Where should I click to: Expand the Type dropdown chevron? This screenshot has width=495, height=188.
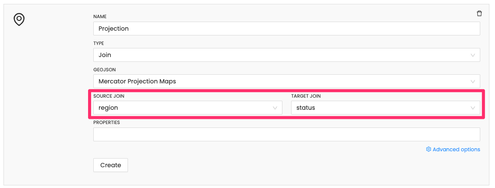coord(473,55)
